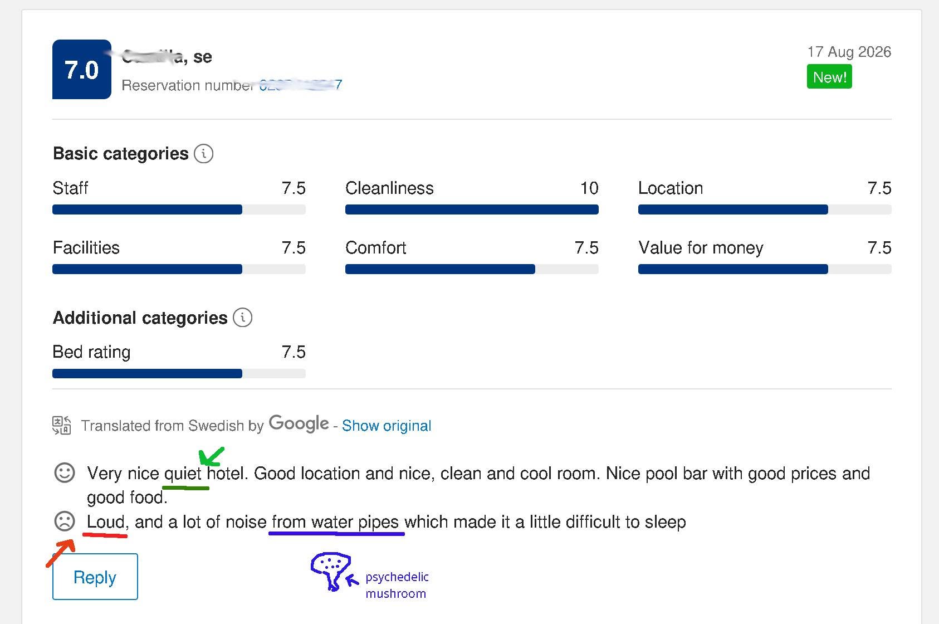This screenshot has width=939, height=624.
Task: Click the underlined word Loud in review
Action: pyautogui.click(x=106, y=522)
